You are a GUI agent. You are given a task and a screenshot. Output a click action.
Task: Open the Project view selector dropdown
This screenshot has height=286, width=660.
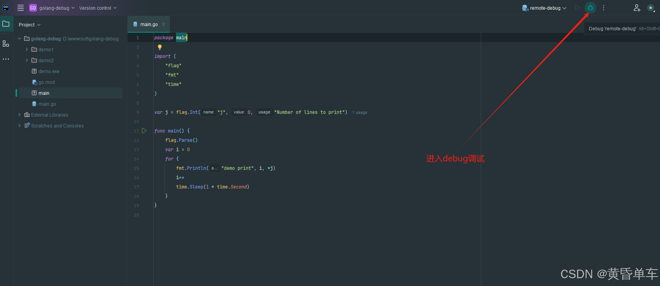pos(30,24)
